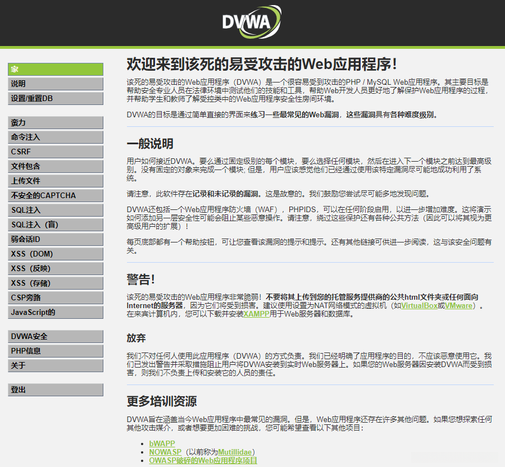Go to 设置/重置DB page

click(x=56, y=98)
